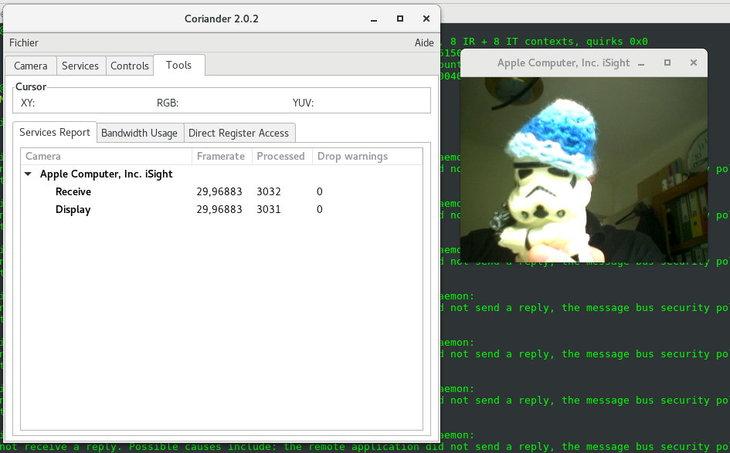The height and width of the screenshot is (453, 730).
Task: Sort by the Drop warnings column header
Action: [368, 156]
